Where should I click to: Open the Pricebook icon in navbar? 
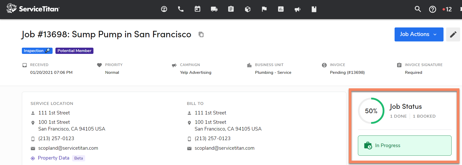tap(314, 9)
